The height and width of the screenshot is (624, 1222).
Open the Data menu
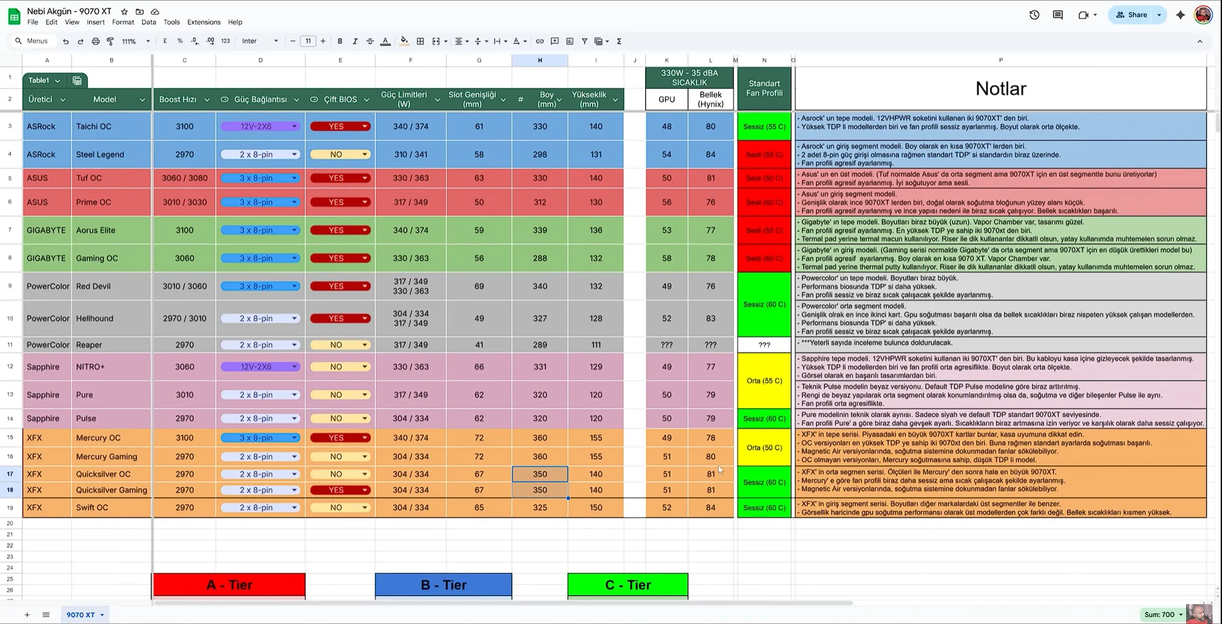tap(149, 22)
